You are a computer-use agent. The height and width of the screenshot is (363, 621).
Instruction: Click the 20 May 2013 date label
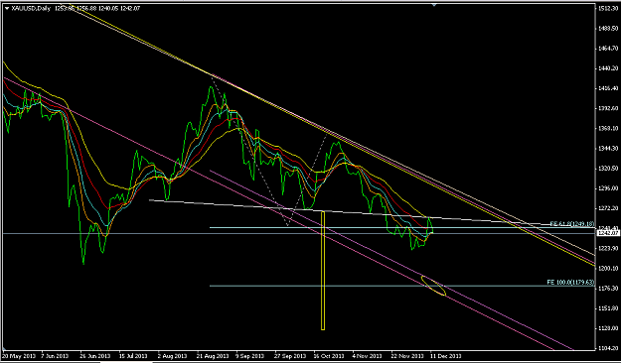pos(19,355)
